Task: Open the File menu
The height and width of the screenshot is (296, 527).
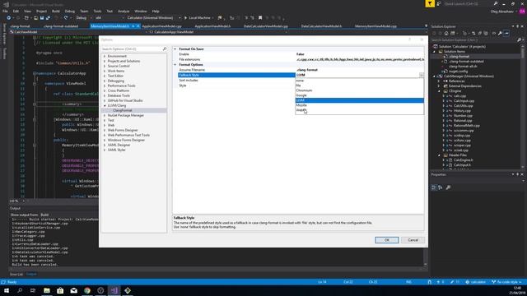Action: point(5,11)
